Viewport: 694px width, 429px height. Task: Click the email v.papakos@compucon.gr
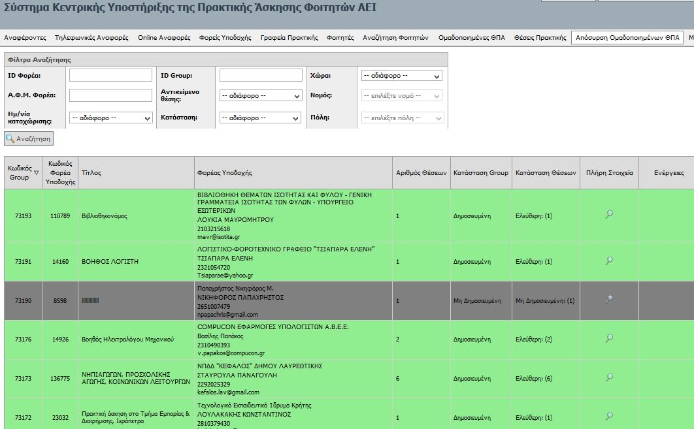point(231,353)
